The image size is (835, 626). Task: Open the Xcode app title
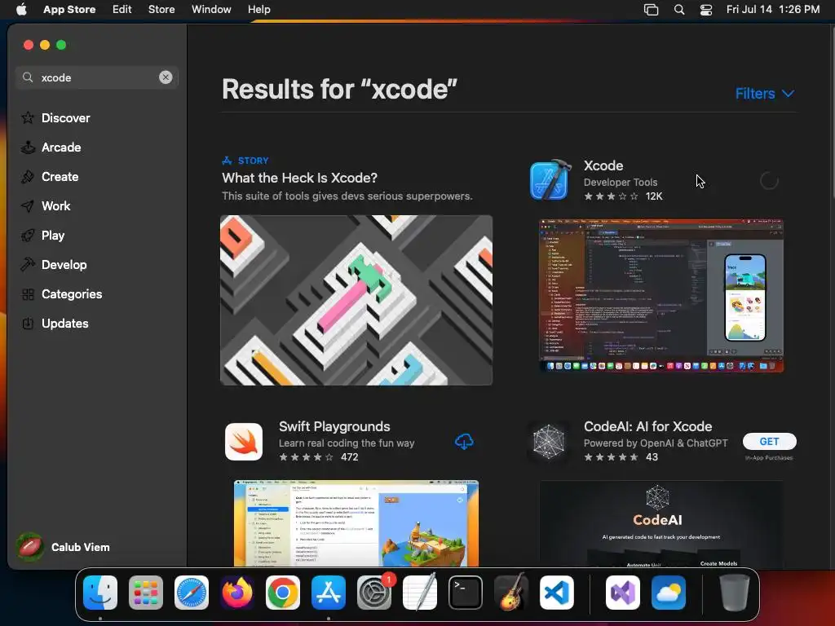pyautogui.click(x=603, y=165)
